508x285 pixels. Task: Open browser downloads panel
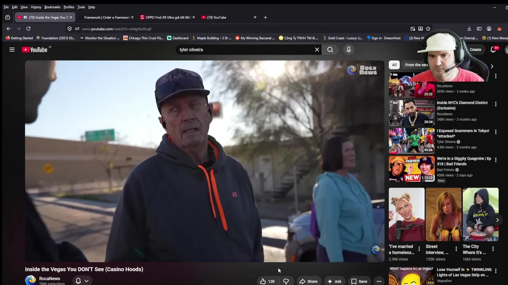tap(469, 28)
